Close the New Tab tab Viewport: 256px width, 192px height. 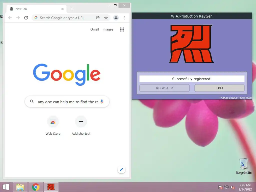point(62,9)
